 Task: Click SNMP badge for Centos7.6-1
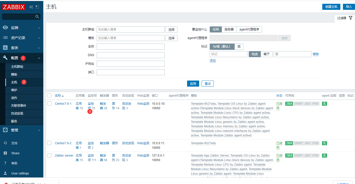coord(298,104)
